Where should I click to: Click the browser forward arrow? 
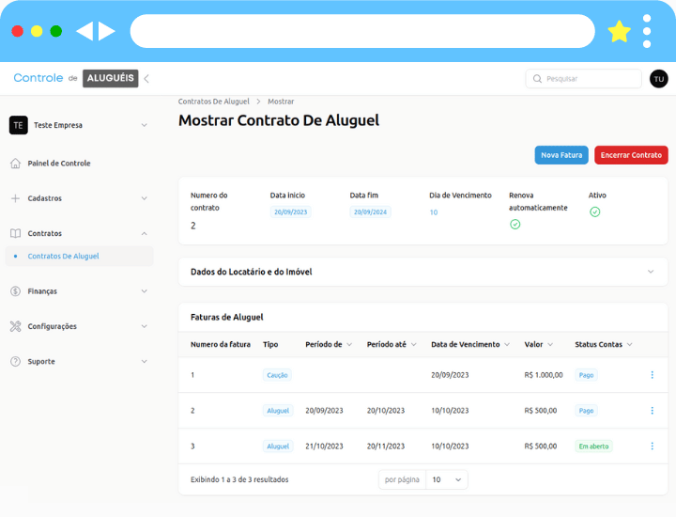click(x=107, y=31)
